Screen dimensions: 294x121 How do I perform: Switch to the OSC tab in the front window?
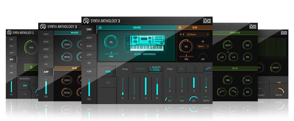(x=89, y=29)
